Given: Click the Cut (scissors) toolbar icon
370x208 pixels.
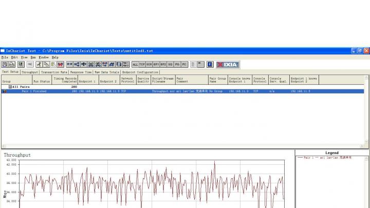Looking at the screenshot, I should (39, 64).
